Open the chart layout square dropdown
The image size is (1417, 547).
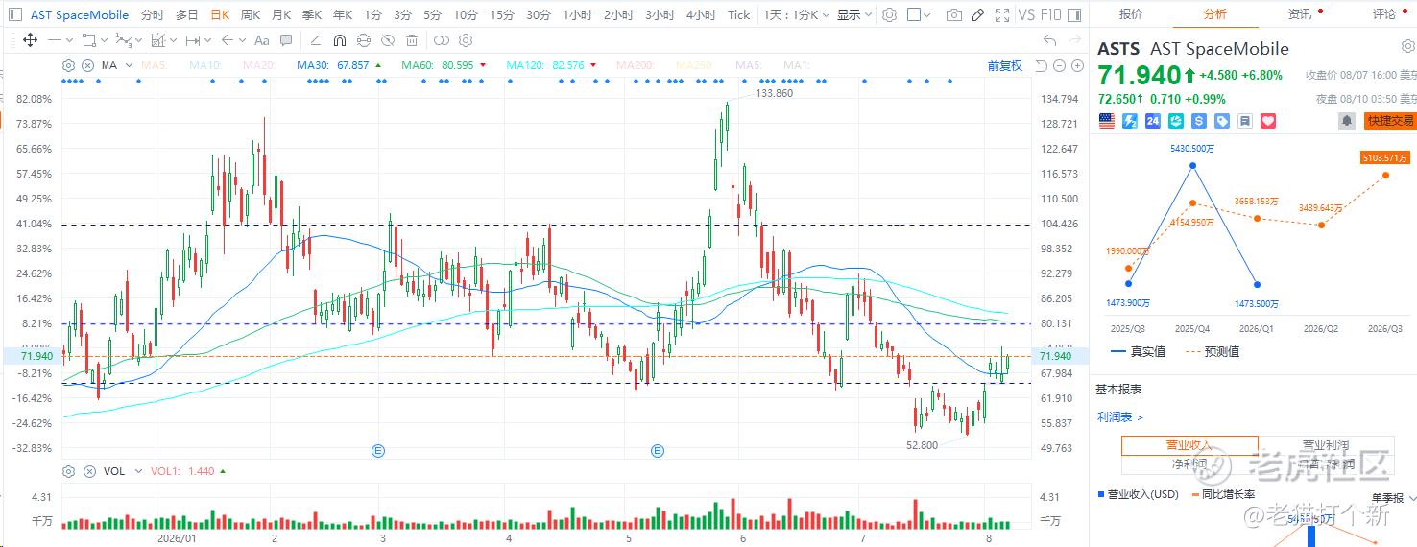coord(920,15)
